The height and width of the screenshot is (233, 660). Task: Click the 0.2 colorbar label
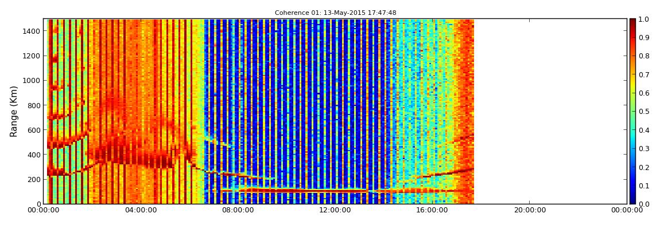click(x=645, y=167)
